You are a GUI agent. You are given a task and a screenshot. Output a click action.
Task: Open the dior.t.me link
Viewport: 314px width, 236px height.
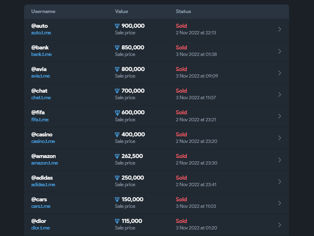tap(40, 228)
